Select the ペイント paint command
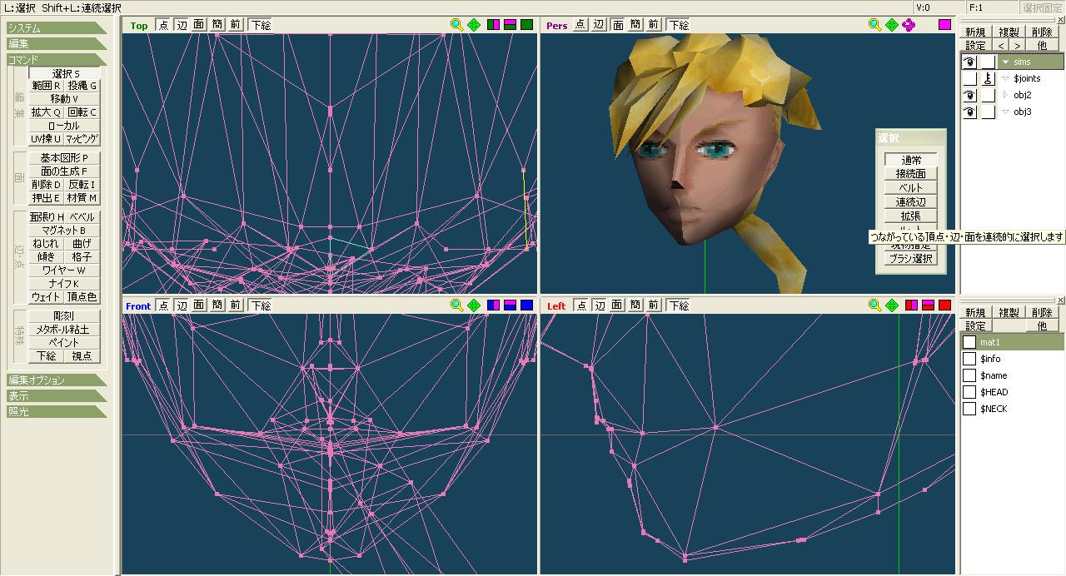 click(x=64, y=343)
